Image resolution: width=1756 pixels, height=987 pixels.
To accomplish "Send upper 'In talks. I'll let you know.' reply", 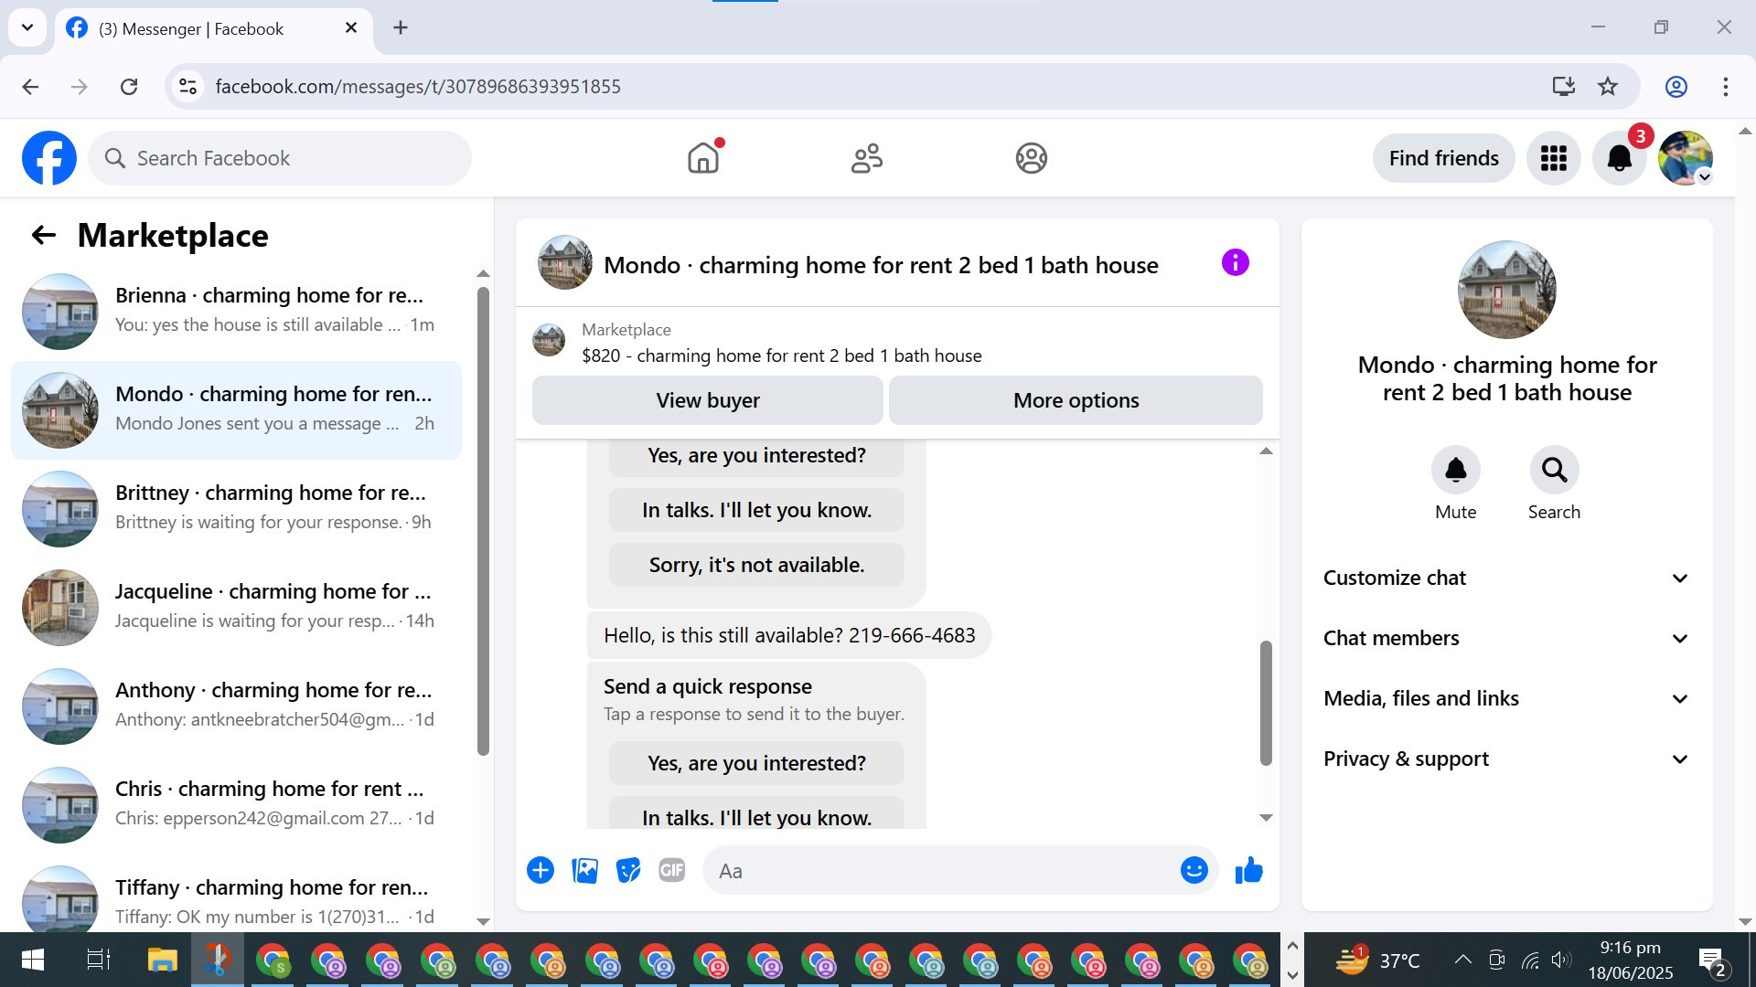I will click(x=756, y=510).
